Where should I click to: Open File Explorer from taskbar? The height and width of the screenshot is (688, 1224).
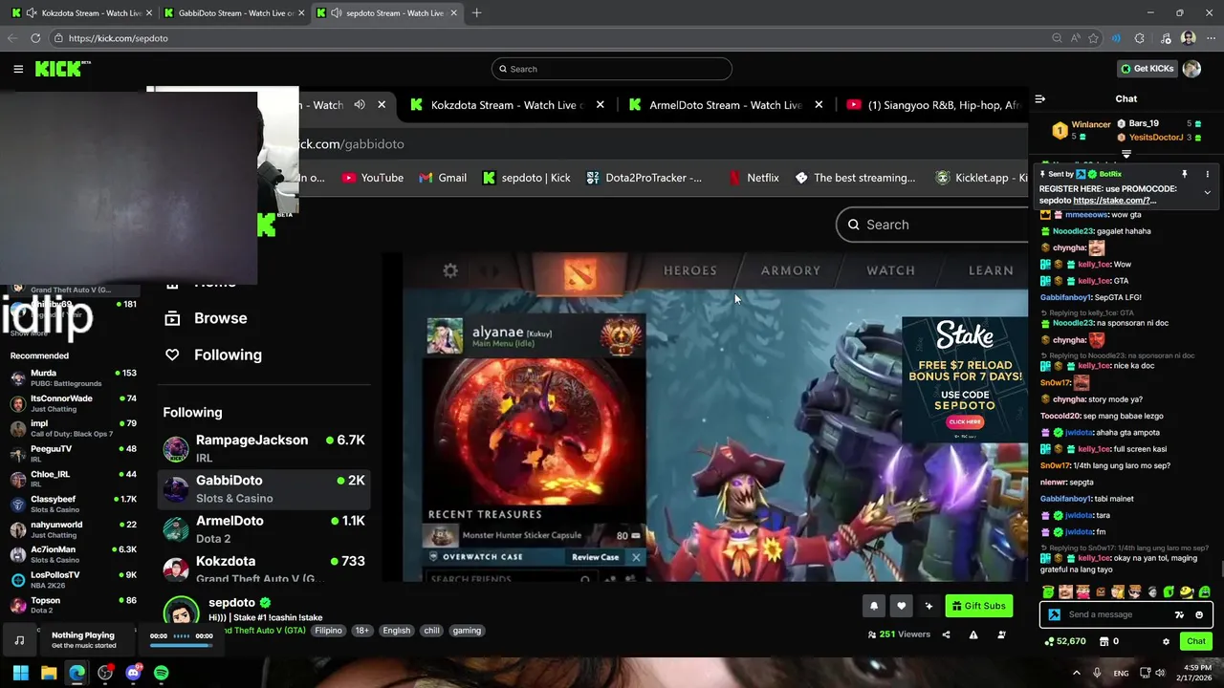coord(49,673)
